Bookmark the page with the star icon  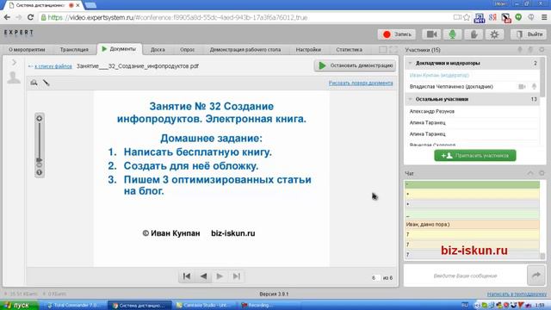467,17
